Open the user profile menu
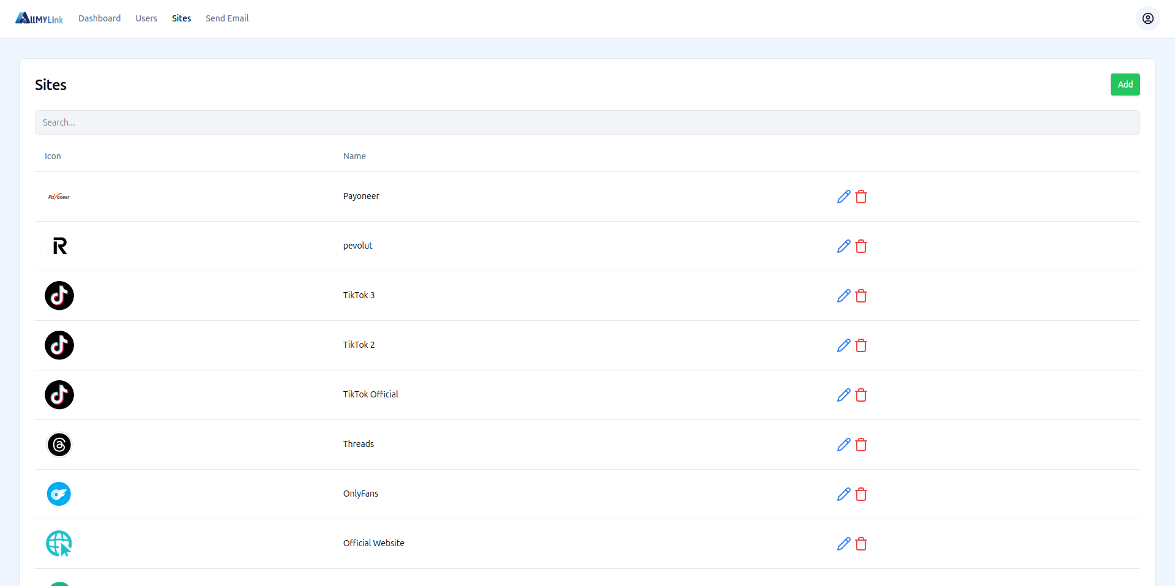This screenshot has width=1175, height=586. [x=1147, y=18]
